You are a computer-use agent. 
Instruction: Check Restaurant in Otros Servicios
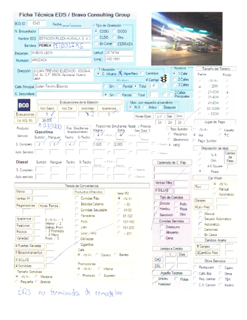pyautogui.click(x=195, y=267)
